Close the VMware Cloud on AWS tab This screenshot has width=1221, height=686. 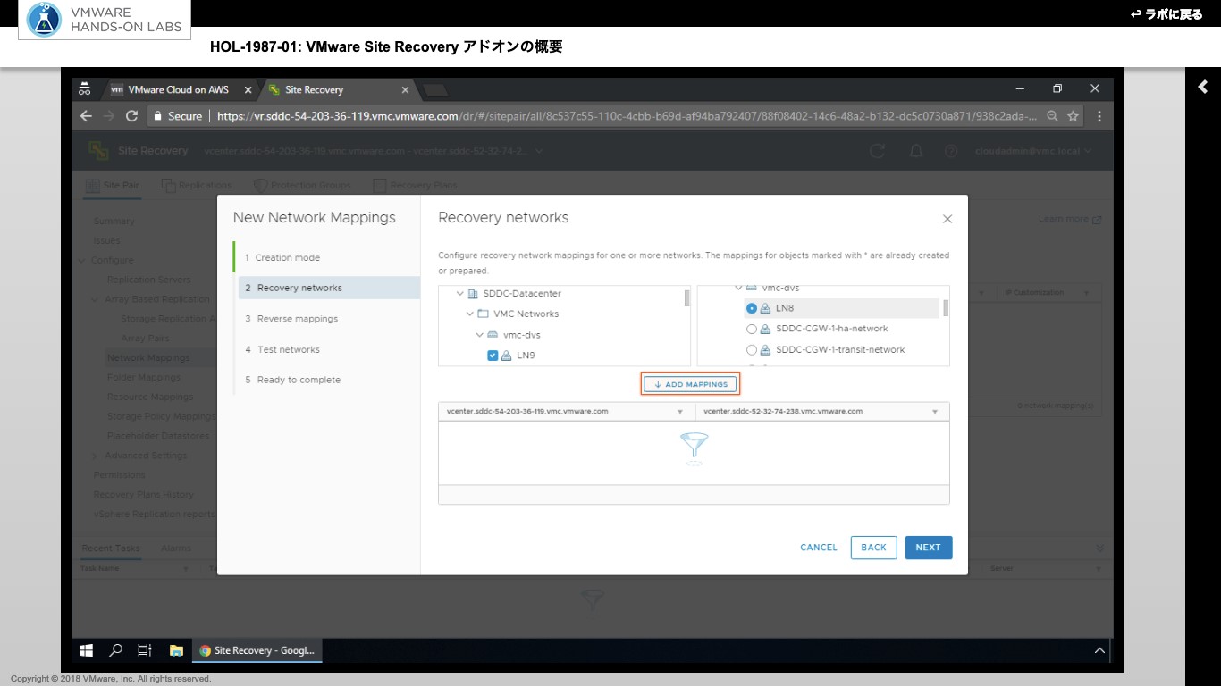click(x=248, y=90)
